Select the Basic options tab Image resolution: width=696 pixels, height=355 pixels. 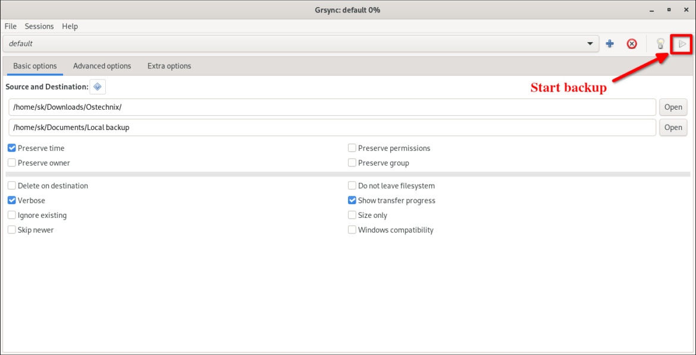point(34,66)
